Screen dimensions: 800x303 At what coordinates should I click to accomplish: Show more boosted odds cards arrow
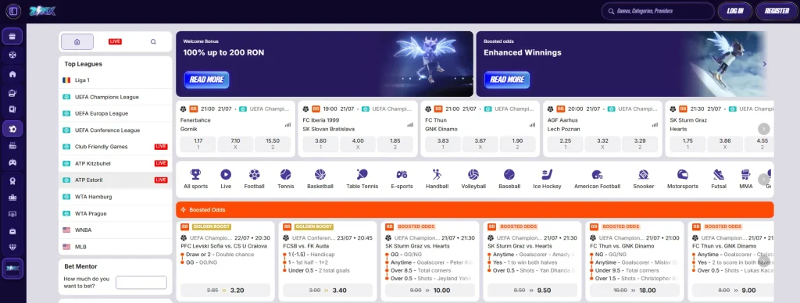[x=764, y=261]
